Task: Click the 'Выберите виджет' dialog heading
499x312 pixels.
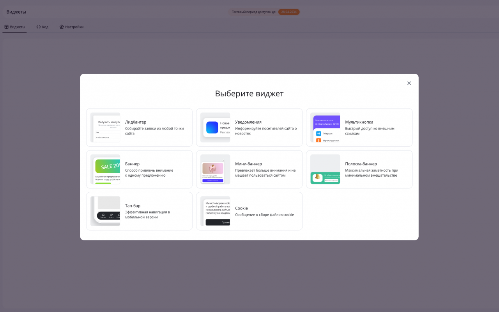Action: pyautogui.click(x=249, y=94)
